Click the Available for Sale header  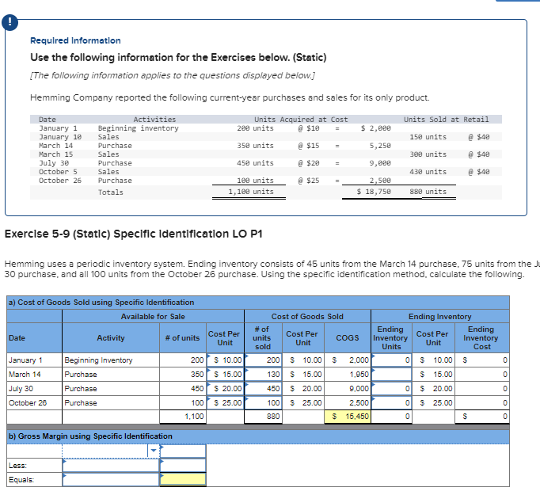[x=153, y=316]
